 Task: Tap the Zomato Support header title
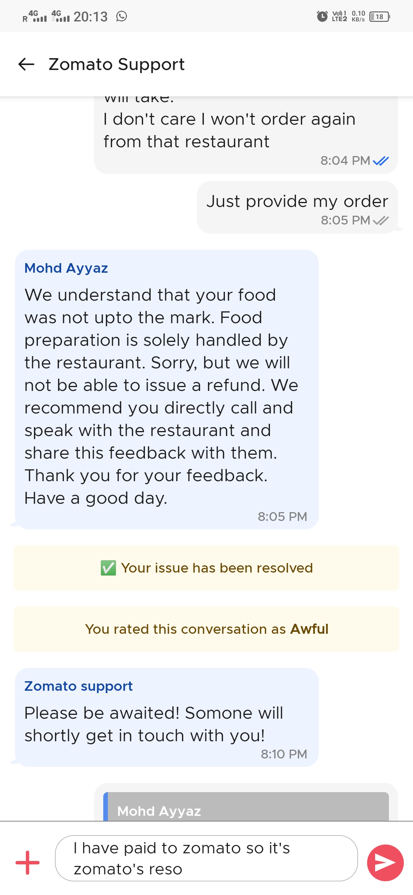117,64
